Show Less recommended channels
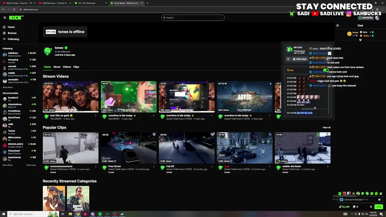 (31, 165)
